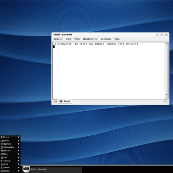Close the Konsole window
Image resolution: width=173 pixels, height=173 pixels.
(166, 35)
